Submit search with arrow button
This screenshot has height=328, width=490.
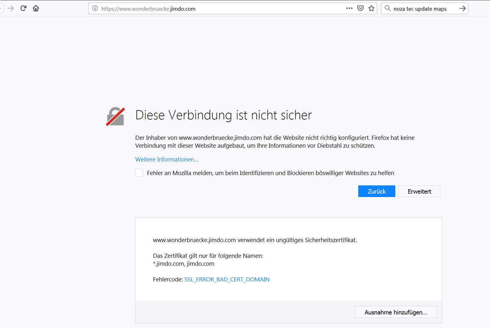click(x=462, y=8)
